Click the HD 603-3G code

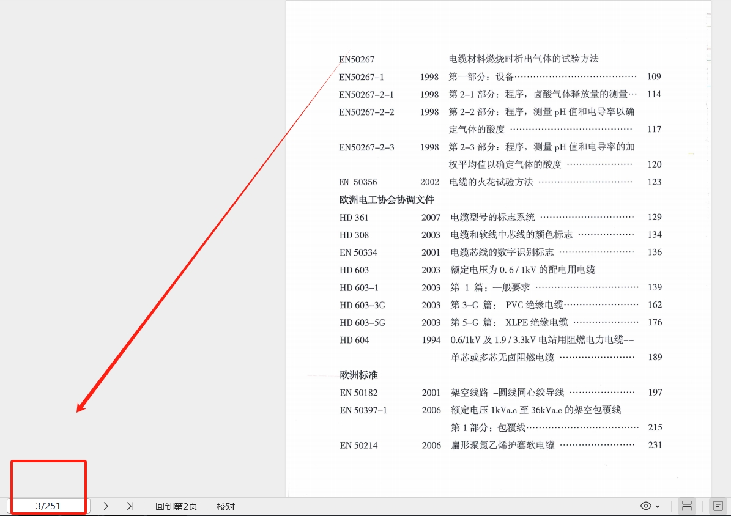point(362,305)
